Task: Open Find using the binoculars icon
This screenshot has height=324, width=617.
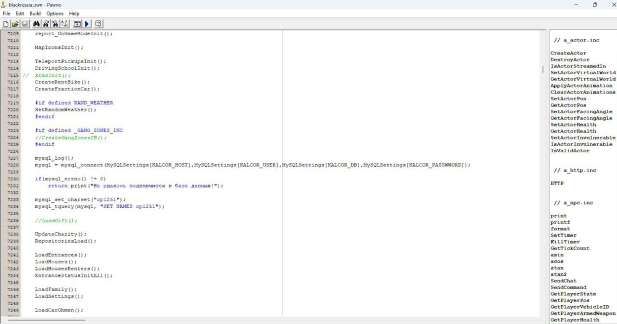Action: coord(37,24)
